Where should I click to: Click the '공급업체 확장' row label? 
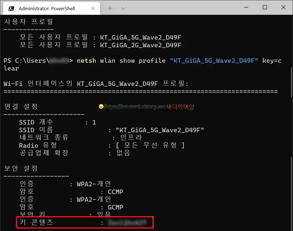(44, 153)
